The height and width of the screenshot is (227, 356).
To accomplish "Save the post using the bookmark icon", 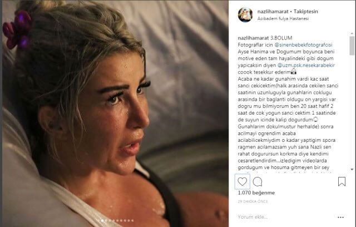I will [x=342, y=181].
